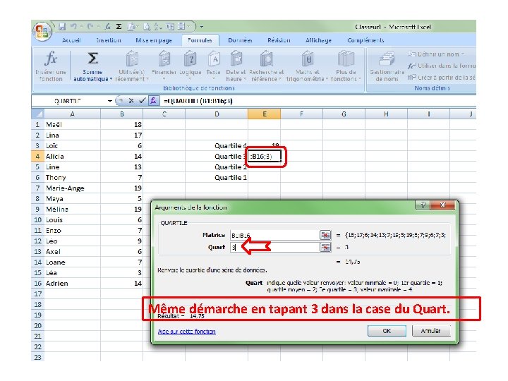Undo using the quick access toolbar arrow
508x381 pixels.
(x=73, y=27)
